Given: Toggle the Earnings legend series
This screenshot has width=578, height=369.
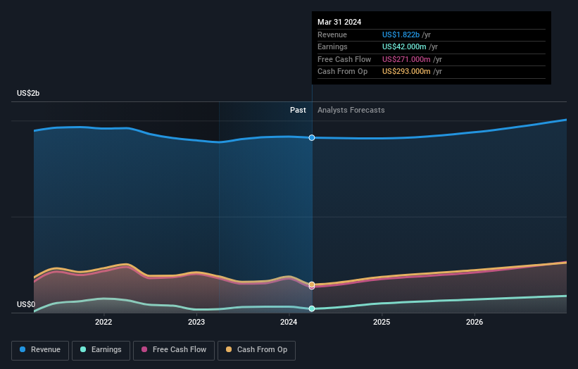Looking at the screenshot, I should (x=101, y=350).
